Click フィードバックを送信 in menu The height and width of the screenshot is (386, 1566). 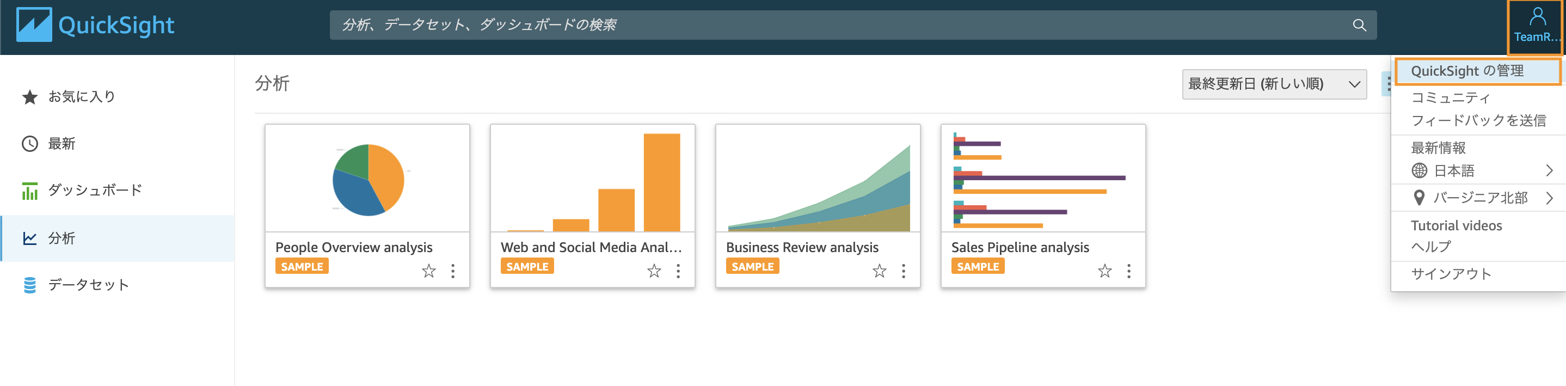pos(1478,121)
